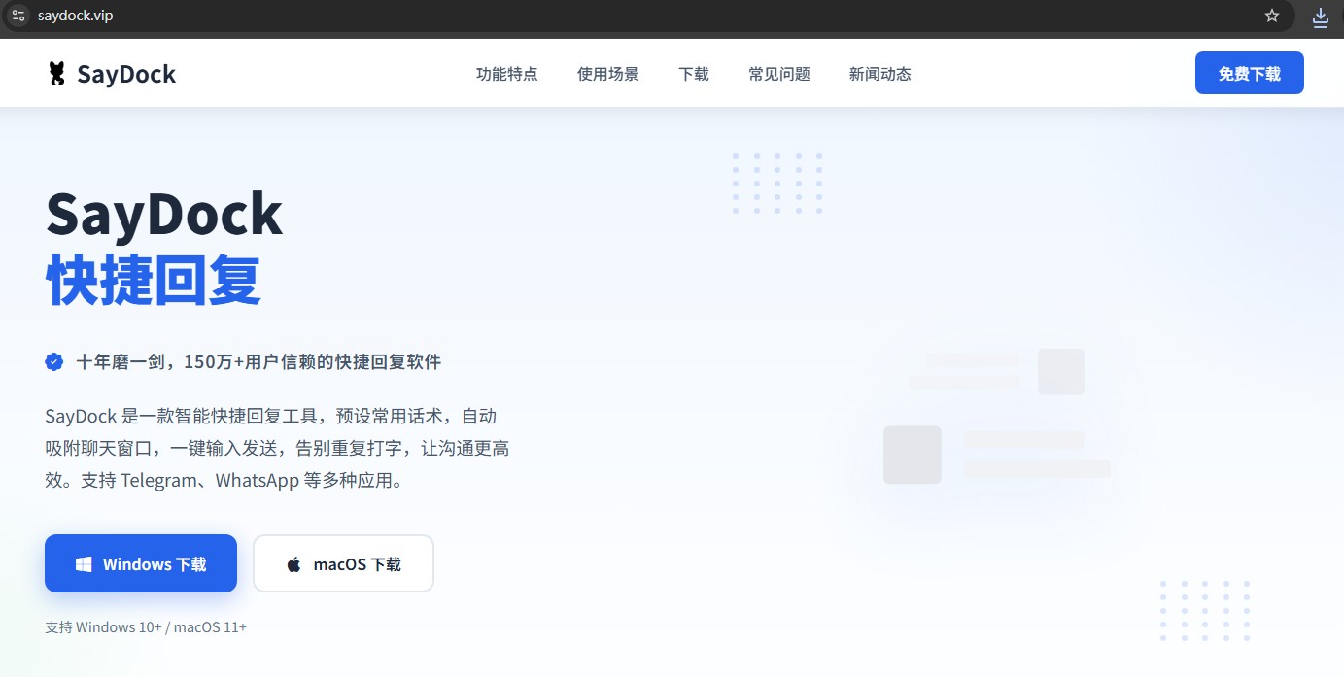This screenshot has width=1344, height=677.
Task: Click the large SayDock hero heading
Action: [x=164, y=215]
